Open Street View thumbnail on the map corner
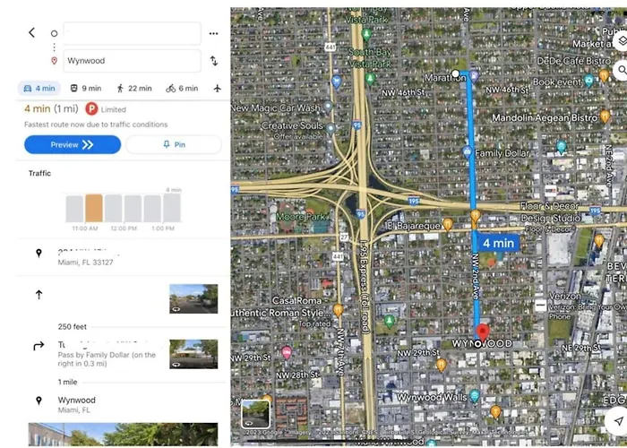The image size is (627, 448). tap(255, 414)
